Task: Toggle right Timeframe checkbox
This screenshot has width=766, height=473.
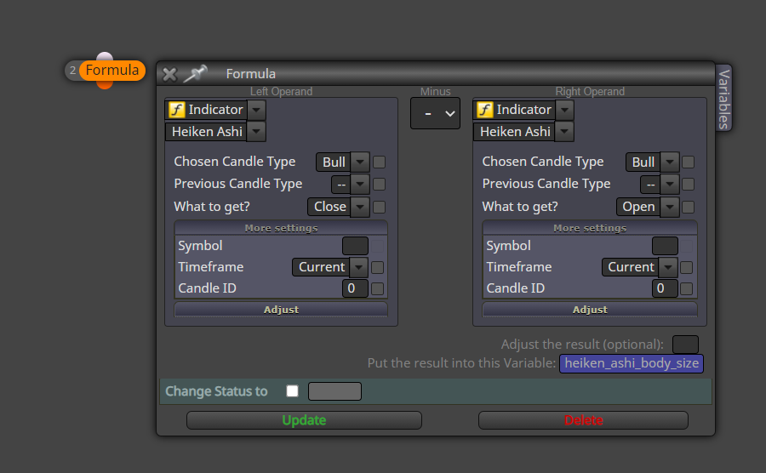Action: pyautogui.click(x=686, y=267)
